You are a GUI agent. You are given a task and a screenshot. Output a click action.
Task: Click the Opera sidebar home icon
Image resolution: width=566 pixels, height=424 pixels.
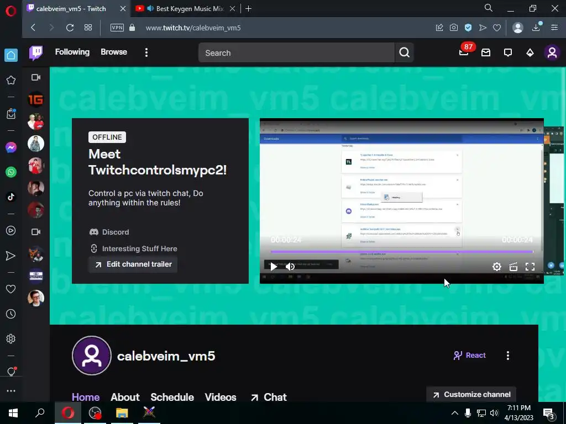coord(11,55)
